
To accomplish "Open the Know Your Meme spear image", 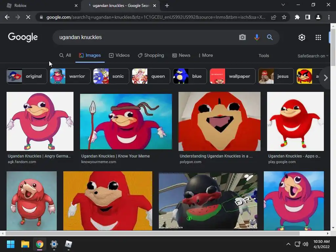I will (126, 121).
